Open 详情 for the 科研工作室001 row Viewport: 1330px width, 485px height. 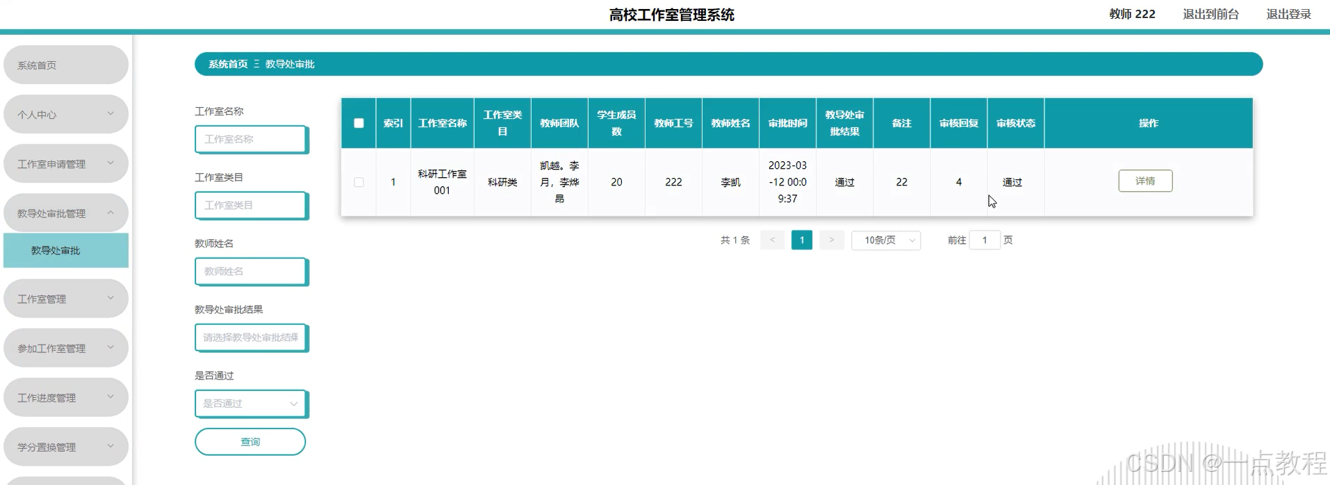tap(1145, 181)
